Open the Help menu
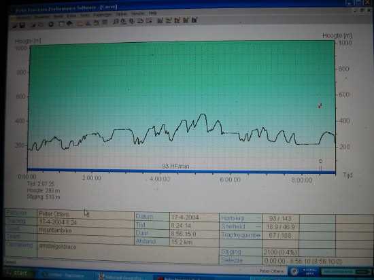Screen dimensions: 374x280 [x=152, y=14]
